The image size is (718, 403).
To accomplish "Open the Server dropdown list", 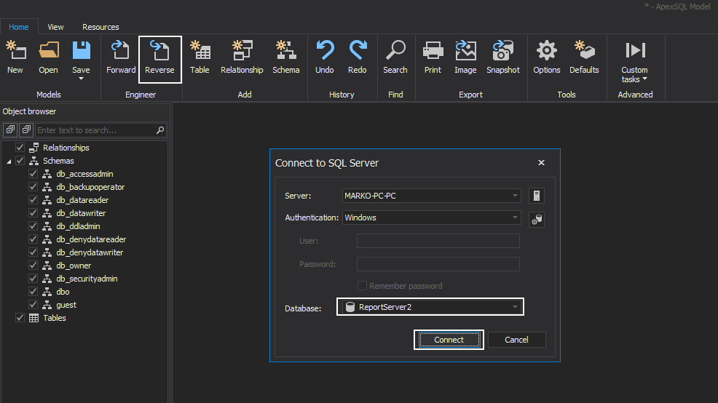I will point(515,196).
